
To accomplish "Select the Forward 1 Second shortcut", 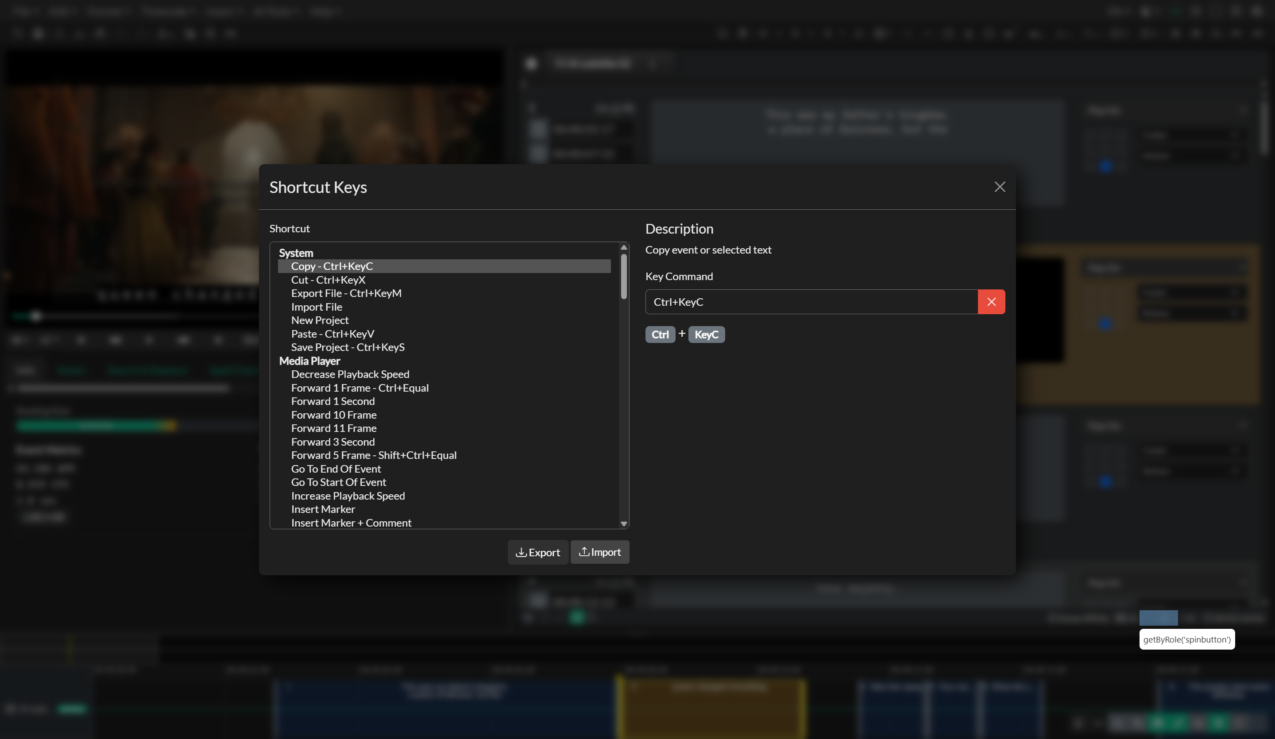I will tap(444, 401).
